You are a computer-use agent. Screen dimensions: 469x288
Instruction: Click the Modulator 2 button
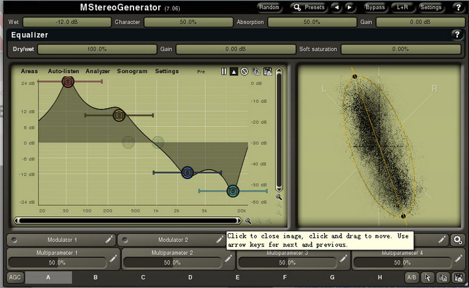point(173,240)
